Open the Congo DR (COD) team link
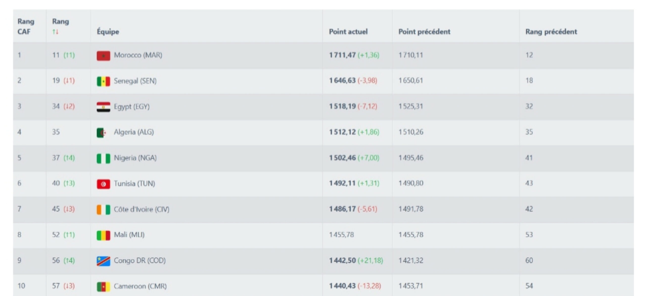Screen dimensions: 647x296 pos(140,260)
